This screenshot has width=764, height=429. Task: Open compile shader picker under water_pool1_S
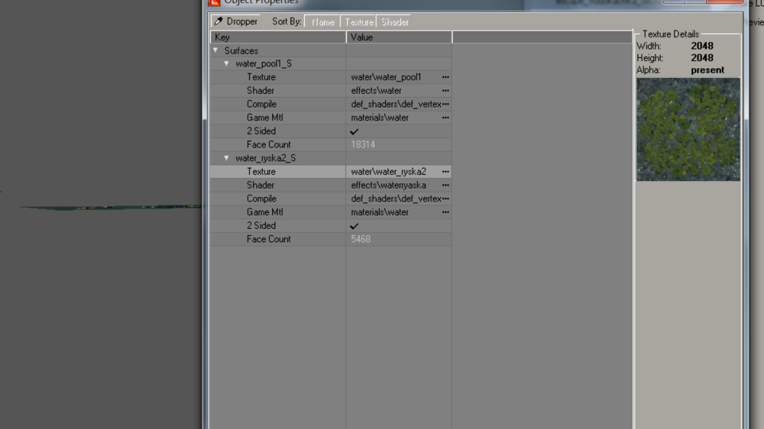[x=445, y=105]
